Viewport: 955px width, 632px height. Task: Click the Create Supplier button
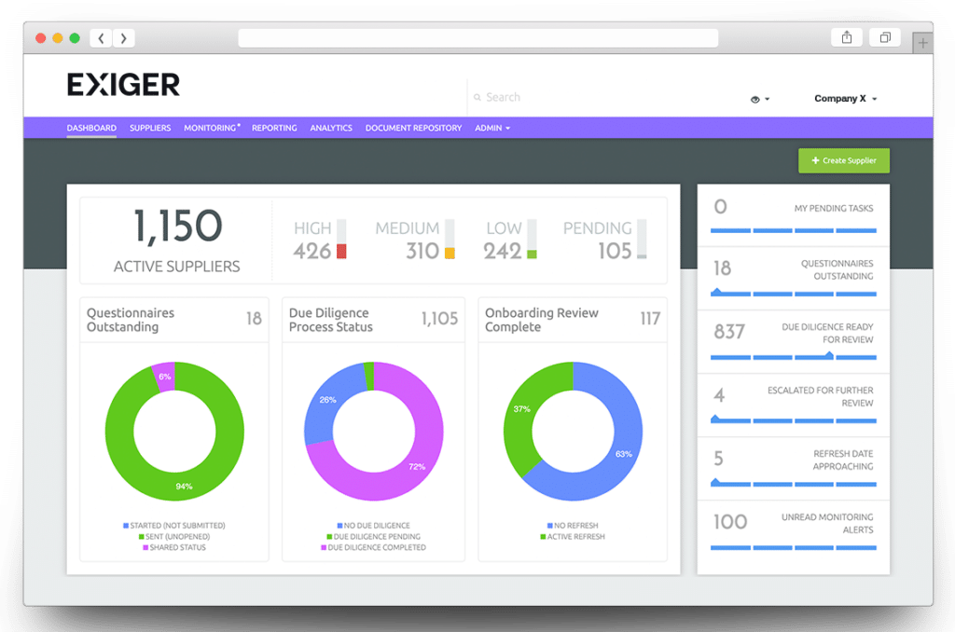pos(843,160)
